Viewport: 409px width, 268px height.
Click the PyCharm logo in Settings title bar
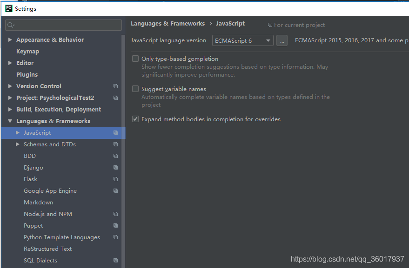tap(8, 8)
